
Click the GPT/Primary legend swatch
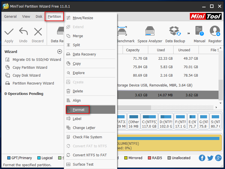tap(9, 158)
